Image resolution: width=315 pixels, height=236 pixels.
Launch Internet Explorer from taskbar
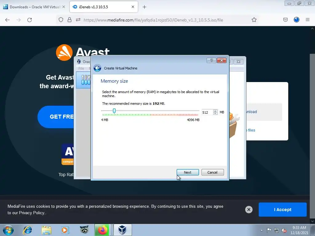27,230
